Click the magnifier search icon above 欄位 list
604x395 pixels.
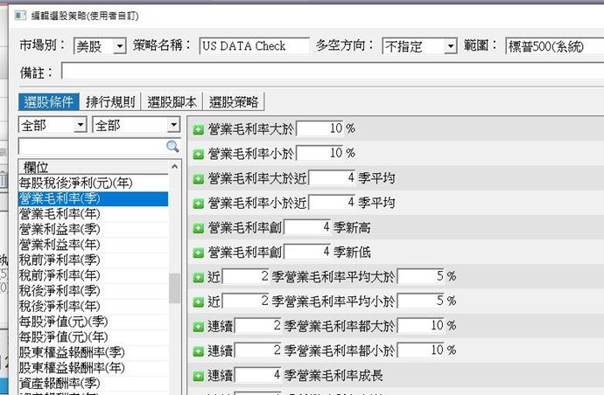(172, 146)
